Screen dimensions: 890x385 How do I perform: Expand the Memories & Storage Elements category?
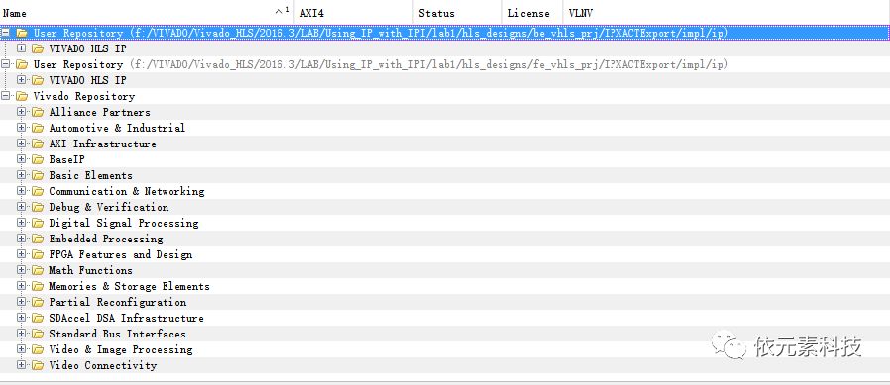[x=22, y=286]
